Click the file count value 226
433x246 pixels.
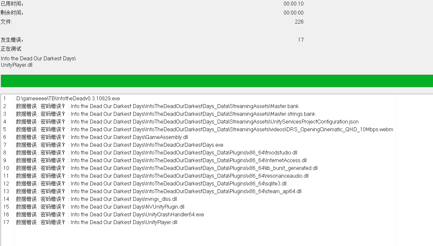click(299, 22)
